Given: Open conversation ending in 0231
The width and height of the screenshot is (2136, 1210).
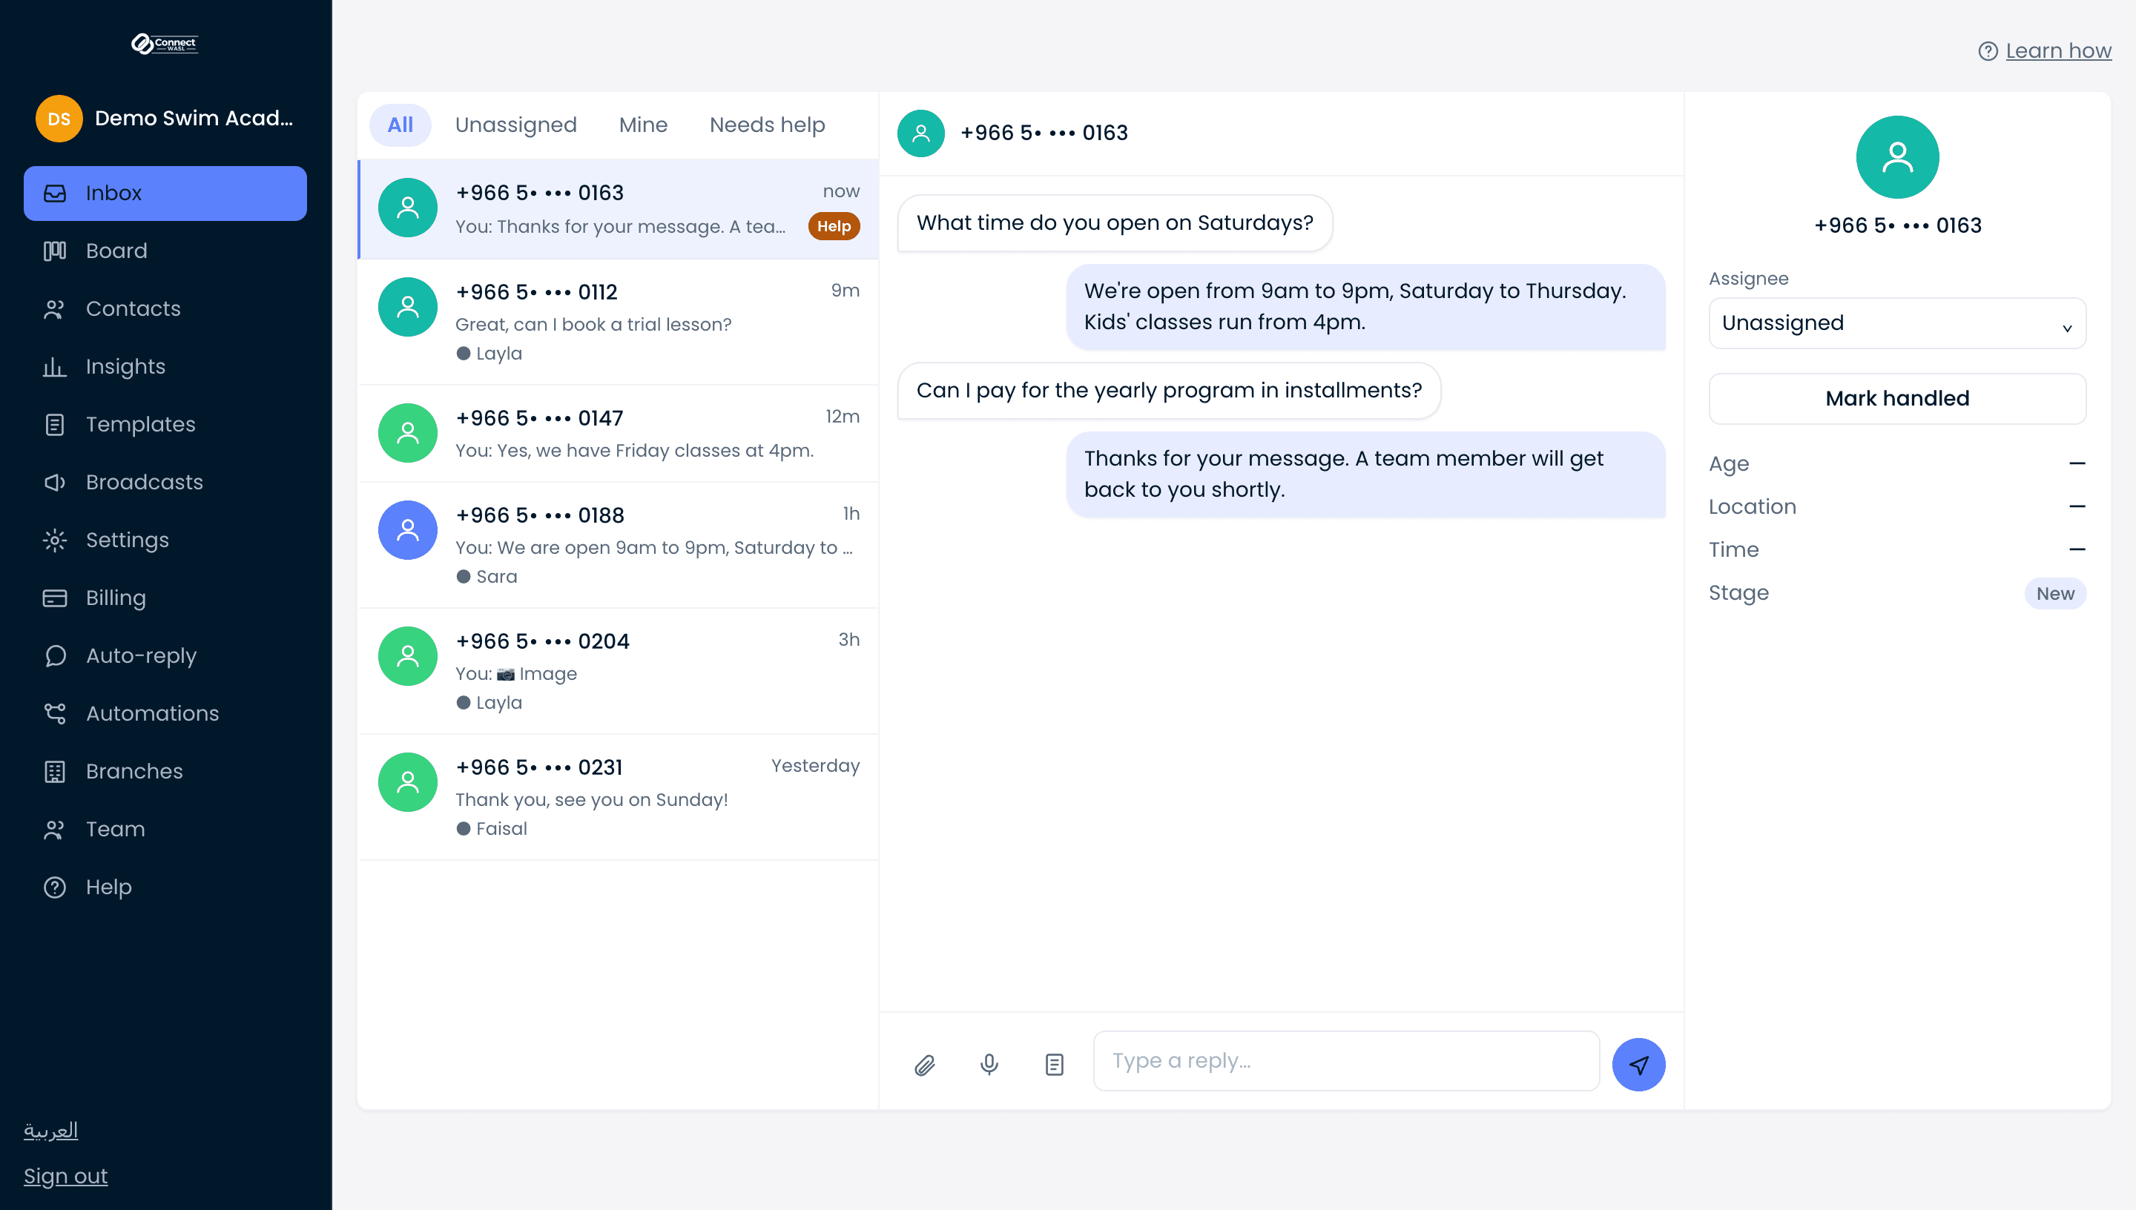Looking at the screenshot, I should [x=618, y=798].
